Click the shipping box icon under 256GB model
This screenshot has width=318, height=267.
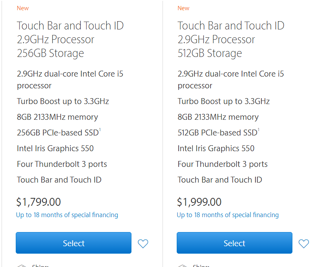click(x=22, y=265)
